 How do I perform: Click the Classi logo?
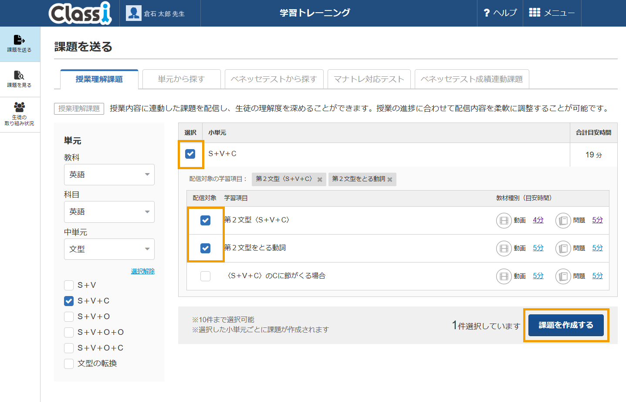coord(80,13)
